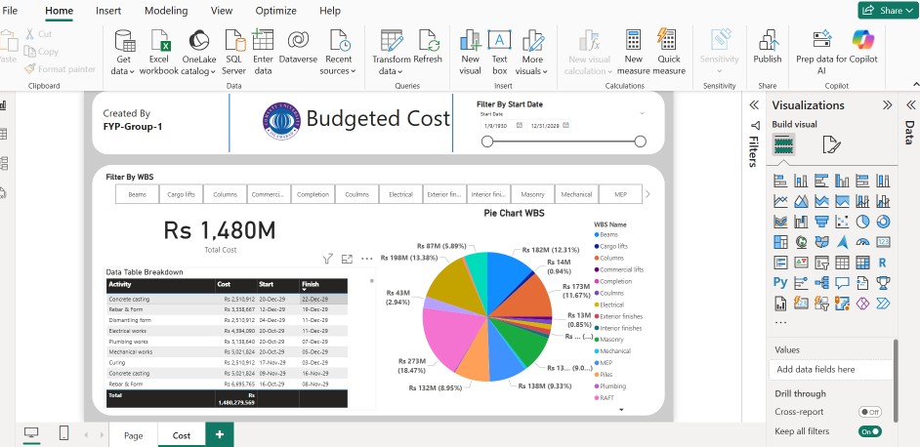Open the Help ribbon tab

(x=330, y=11)
